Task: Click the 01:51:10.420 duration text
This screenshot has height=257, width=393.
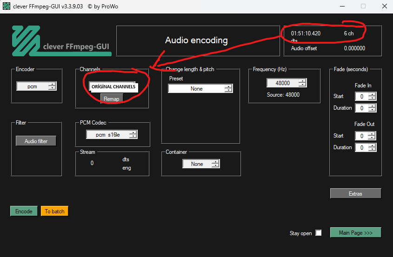Action: point(306,33)
